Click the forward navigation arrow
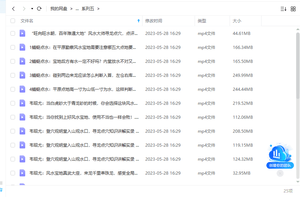300x197 pixels. click(24, 9)
